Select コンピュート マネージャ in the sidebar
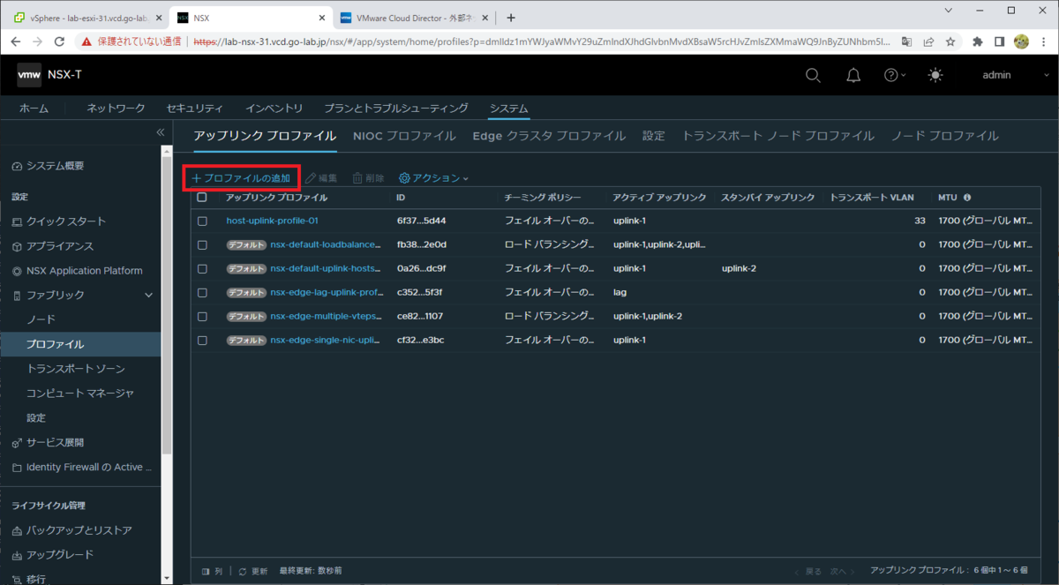 tap(80, 394)
